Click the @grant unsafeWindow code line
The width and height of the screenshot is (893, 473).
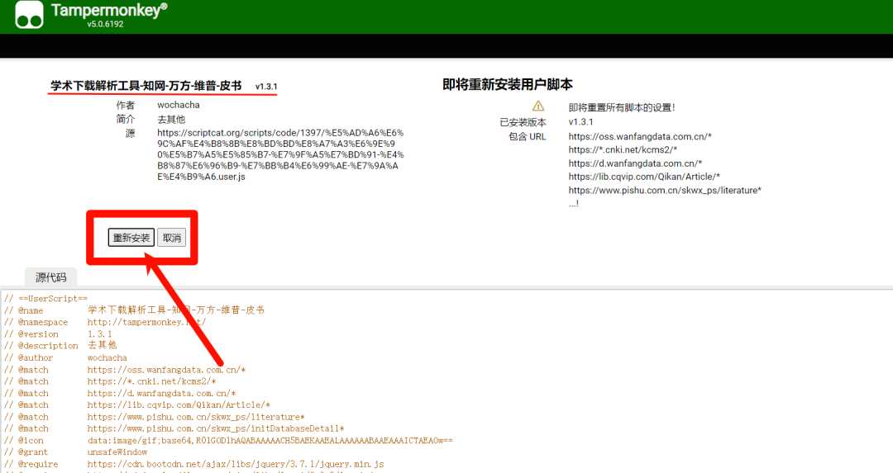tap(76, 452)
